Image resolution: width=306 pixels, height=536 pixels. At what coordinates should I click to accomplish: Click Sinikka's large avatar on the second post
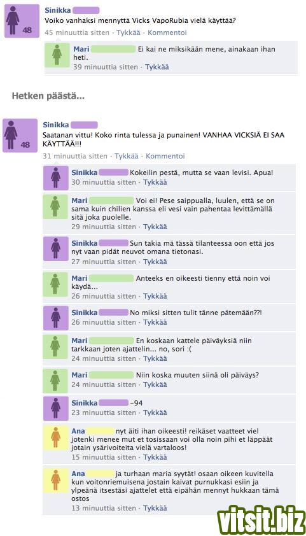[x=20, y=136]
